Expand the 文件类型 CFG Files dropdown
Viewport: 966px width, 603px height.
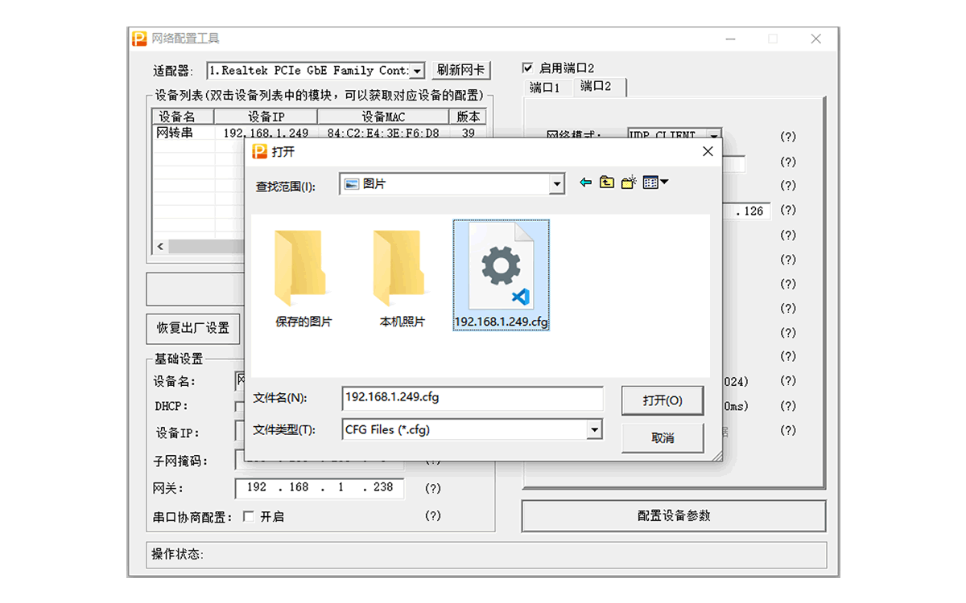(x=594, y=430)
